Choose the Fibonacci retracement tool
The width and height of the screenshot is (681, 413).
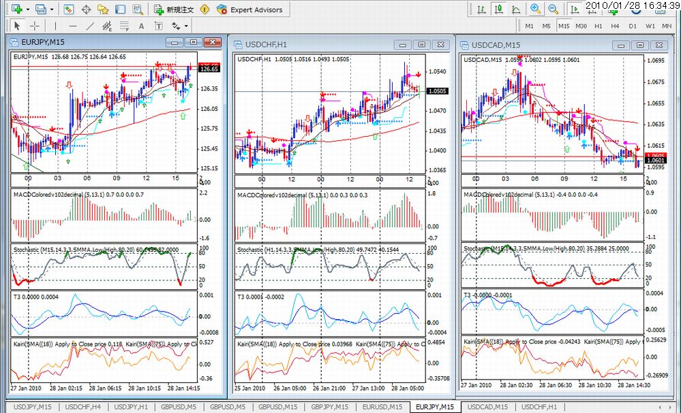(x=124, y=27)
